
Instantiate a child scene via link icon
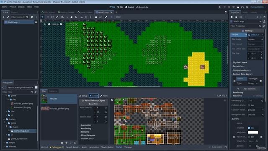pyautogui.click(x=8, y=17)
